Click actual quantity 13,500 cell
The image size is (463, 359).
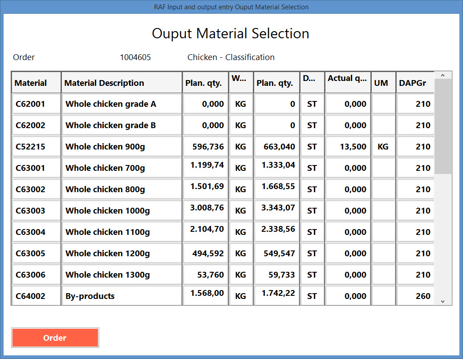[348, 147]
